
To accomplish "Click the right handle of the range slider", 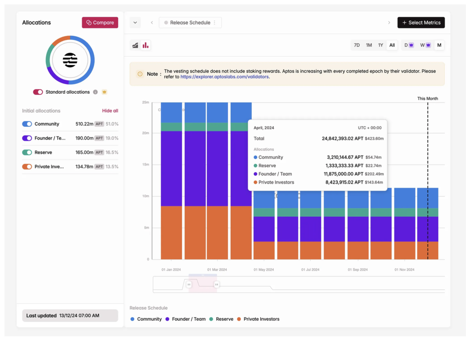I will click(217, 285).
